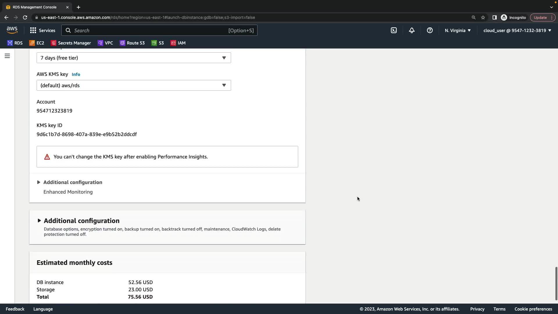Open the N. Virginia region selector
558x314 pixels.
(x=457, y=30)
